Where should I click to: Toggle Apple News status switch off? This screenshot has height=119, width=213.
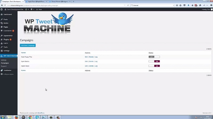coord(154,66)
